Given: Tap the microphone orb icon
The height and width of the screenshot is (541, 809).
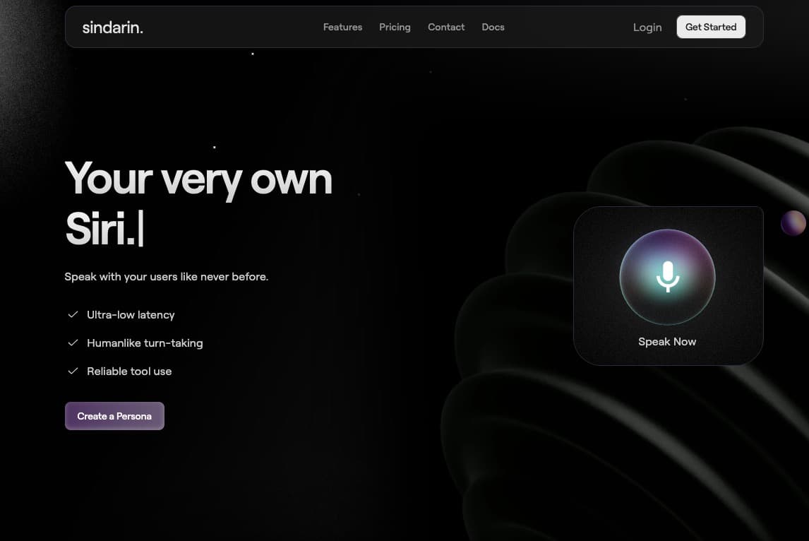Looking at the screenshot, I should [667, 278].
